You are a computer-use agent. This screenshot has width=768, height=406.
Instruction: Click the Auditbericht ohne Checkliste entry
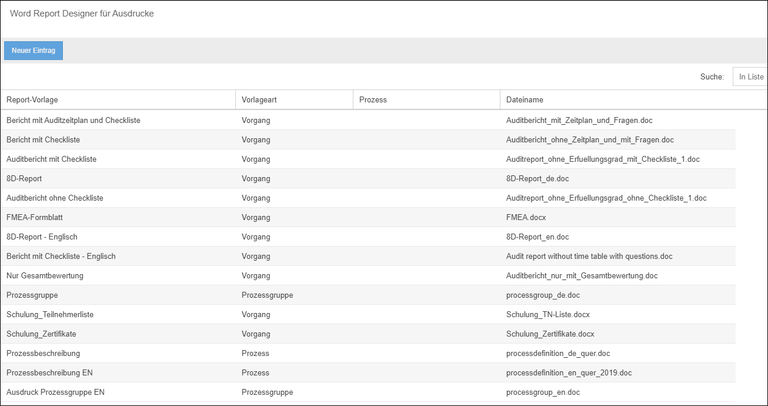pyautogui.click(x=55, y=198)
